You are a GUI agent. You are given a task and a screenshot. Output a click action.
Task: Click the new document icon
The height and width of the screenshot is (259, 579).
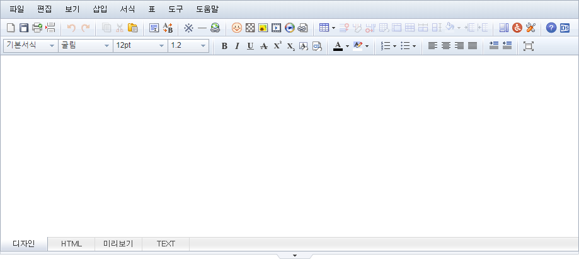coord(11,28)
